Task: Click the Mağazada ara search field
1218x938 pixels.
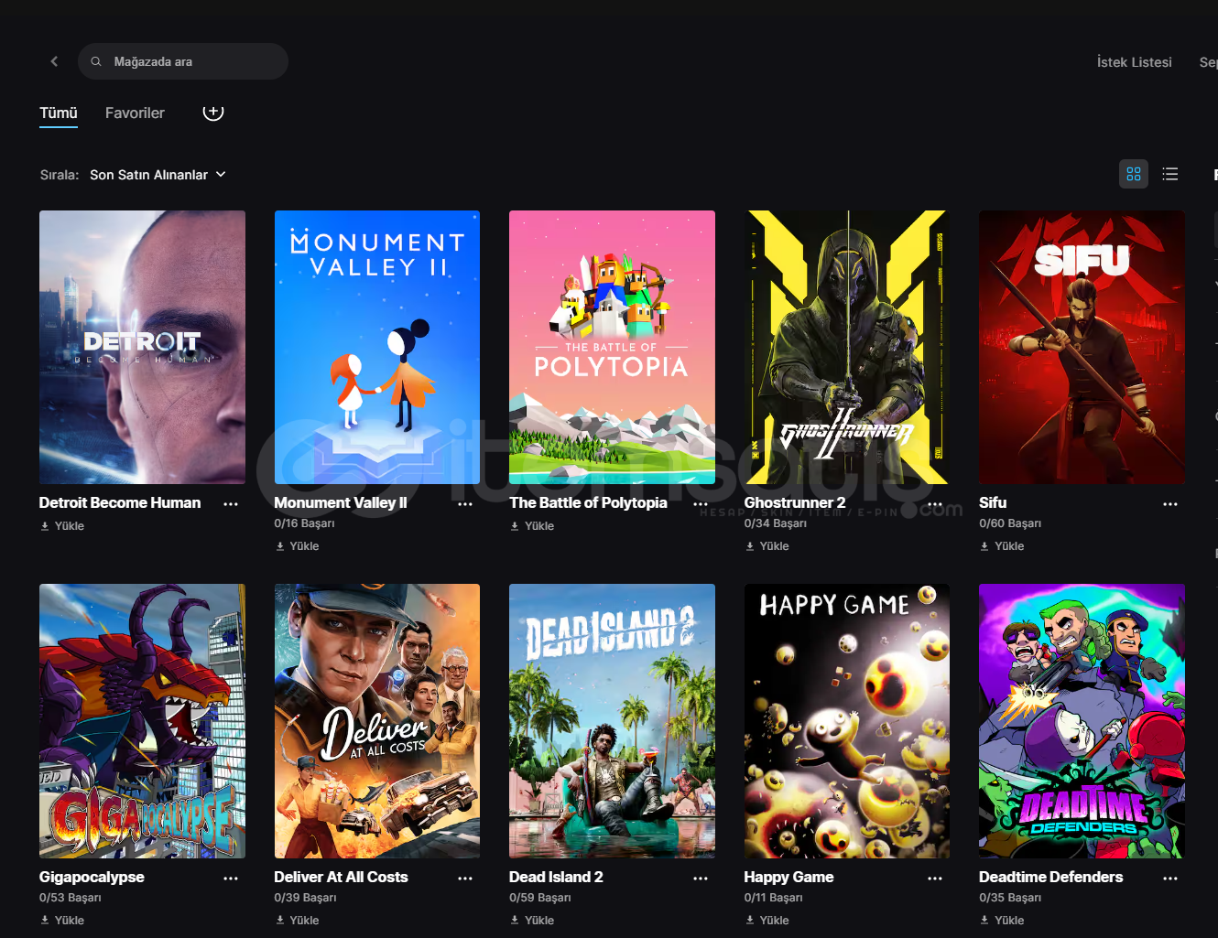Action: (x=183, y=61)
